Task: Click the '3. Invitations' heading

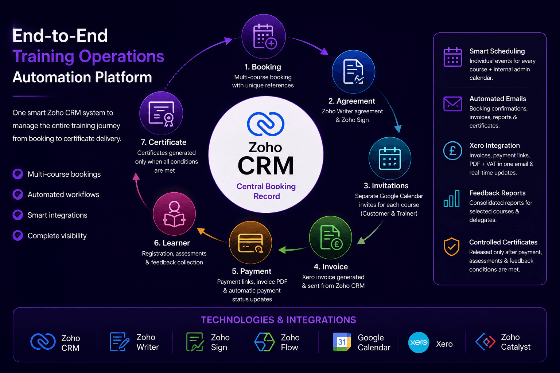Action: coord(386,186)
